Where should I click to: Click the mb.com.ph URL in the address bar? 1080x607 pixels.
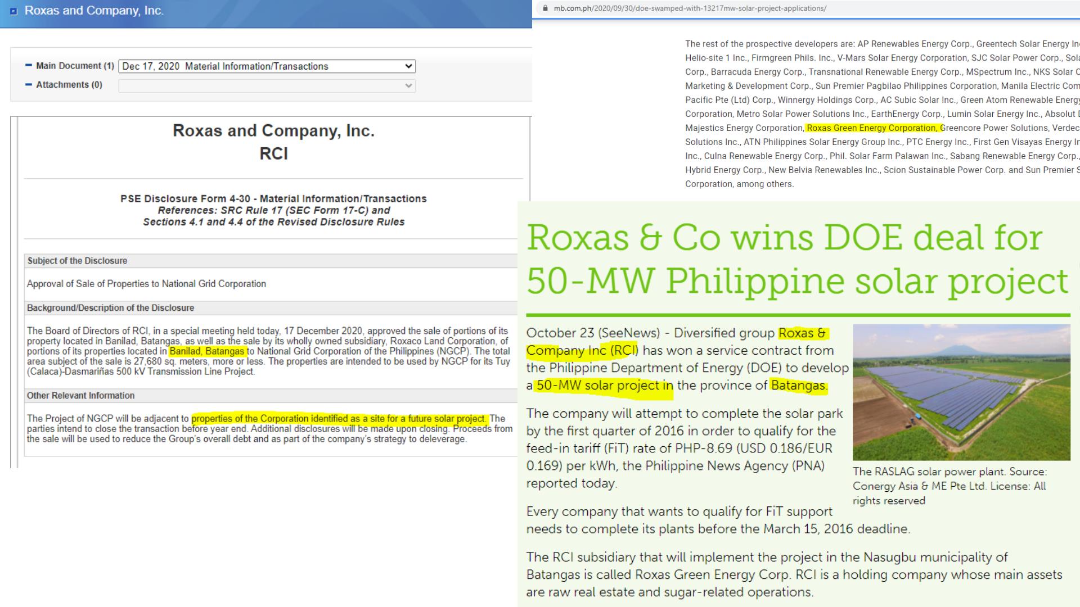pyautogui.click(x=690, y=8)
